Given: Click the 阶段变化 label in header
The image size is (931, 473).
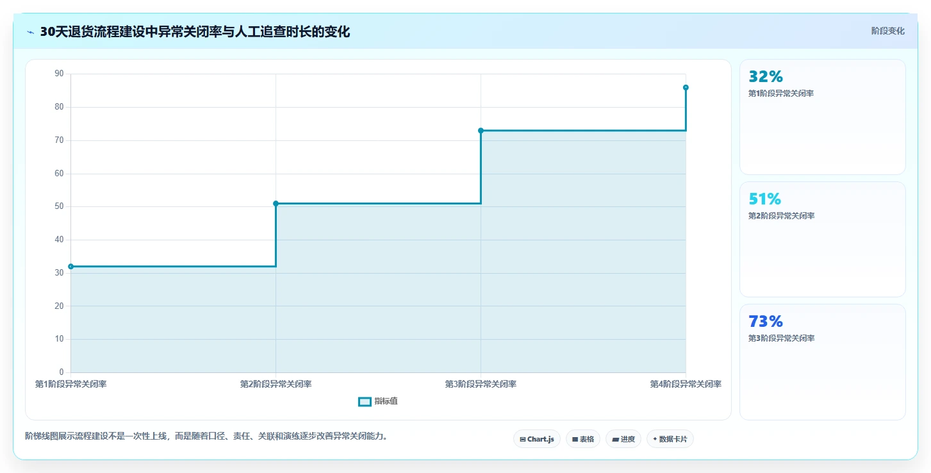Looking at the screenshot, I should 888,31.
